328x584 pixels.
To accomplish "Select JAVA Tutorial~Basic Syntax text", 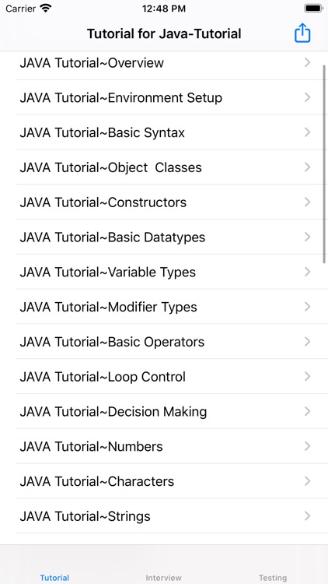I will pos(103,132).
